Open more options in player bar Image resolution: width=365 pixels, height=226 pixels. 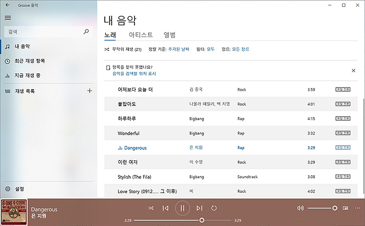358,208
